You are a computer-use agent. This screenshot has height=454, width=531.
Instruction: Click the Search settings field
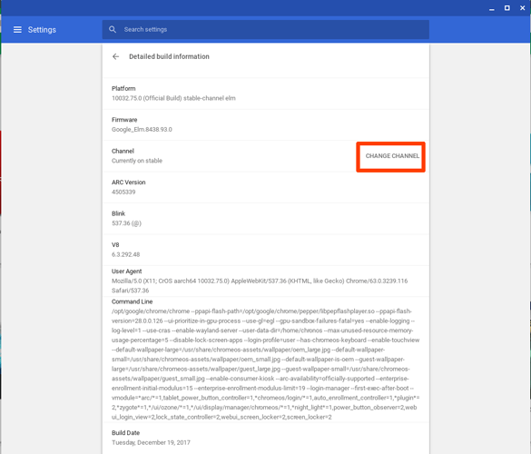[x=266, y=29]
